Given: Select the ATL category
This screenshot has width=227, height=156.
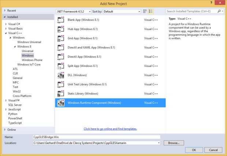Looking at the screenshot, I should click(x=15, y=69).
